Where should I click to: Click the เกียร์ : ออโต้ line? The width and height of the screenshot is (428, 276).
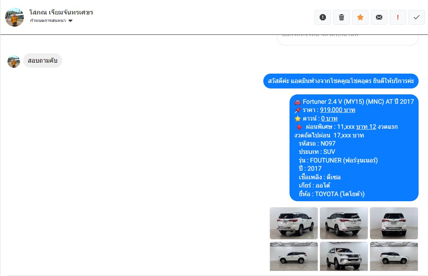(315, 185)
